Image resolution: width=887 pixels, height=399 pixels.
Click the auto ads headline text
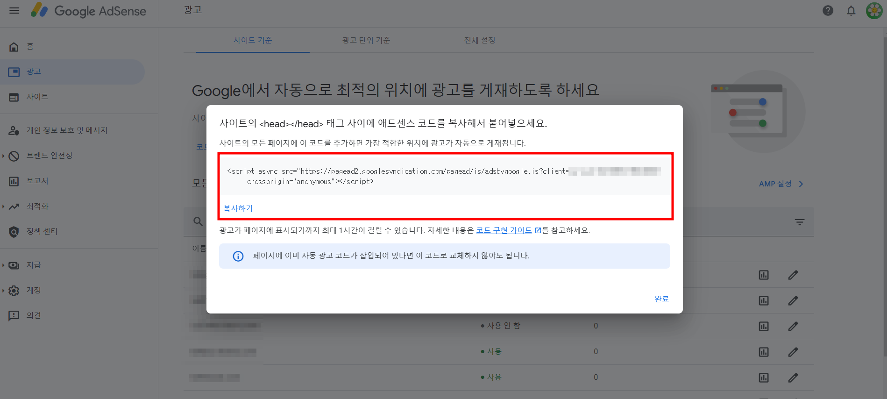[396, 90]
